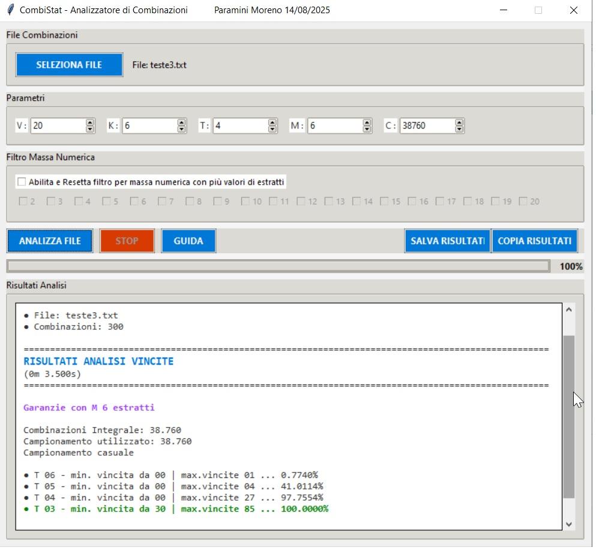Click the RISULTATI ANALISI VINCITE heading
Screen dimensions: 596x550
pyautogui.click(x=98, y=362)
